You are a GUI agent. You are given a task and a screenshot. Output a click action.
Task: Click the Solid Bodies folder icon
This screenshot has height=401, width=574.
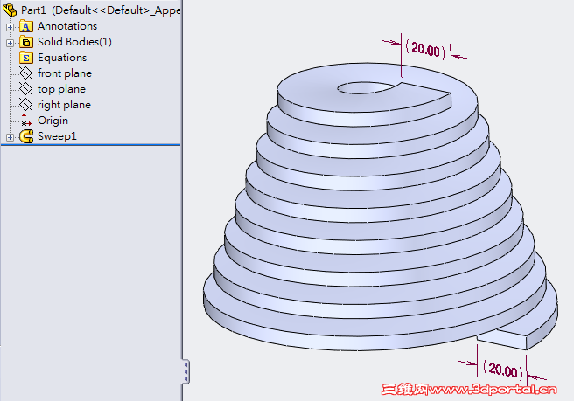pyautogui.click(x=26, y=42)
